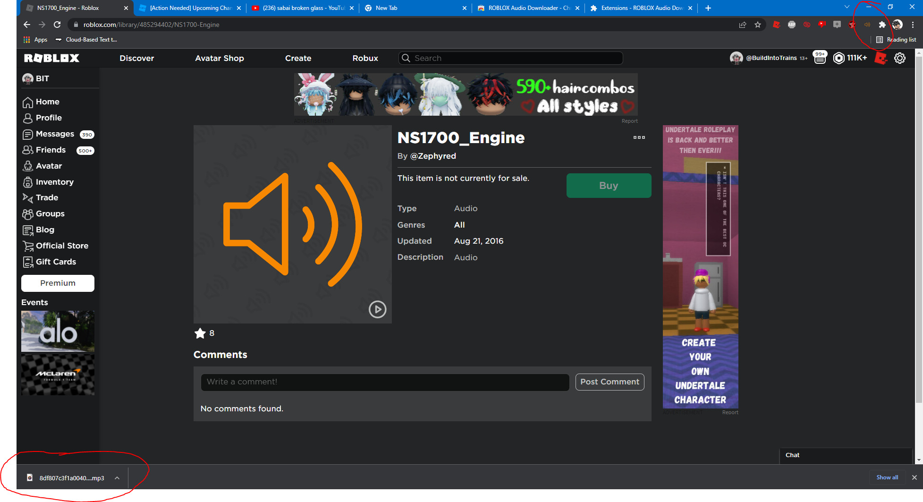Image resolution: width=923 pixels, height=502 pixels.
Task: Open the Avatar Shop menu
Action: pyautogui.click(x=220, y=58)
